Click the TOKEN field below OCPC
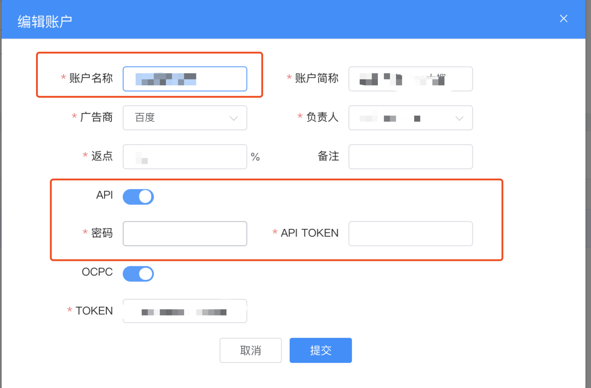This screenshot has height=388, width=591. point(185,311)
